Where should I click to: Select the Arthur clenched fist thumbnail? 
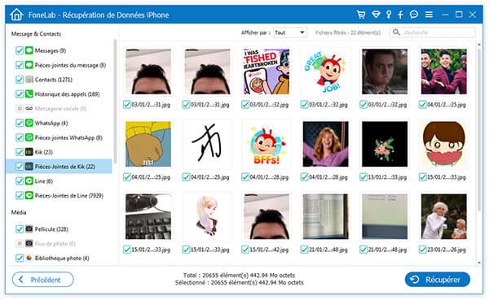click(x=148, y=144)
